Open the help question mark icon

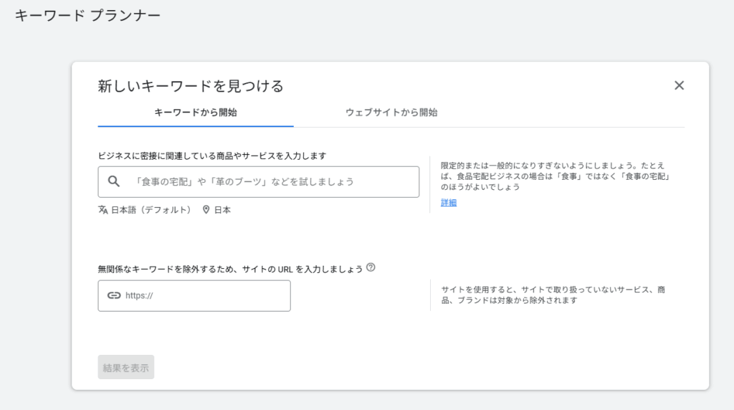click(x=371, y=267)
